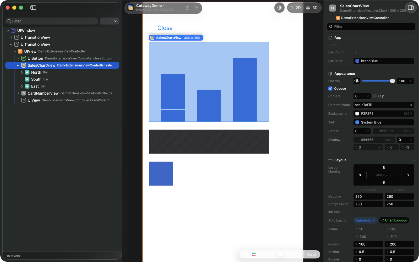Click DemoExtensionsViewController breadcrumb link
The width and height of the screenshot is (419, 262).
(x=365, y=18)
